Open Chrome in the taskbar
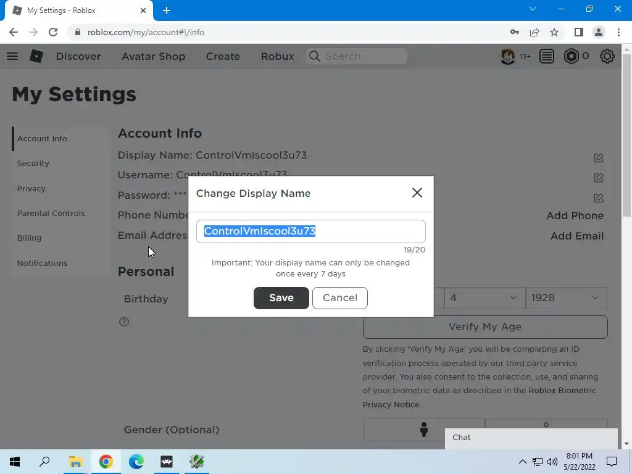 coord(106,462)
